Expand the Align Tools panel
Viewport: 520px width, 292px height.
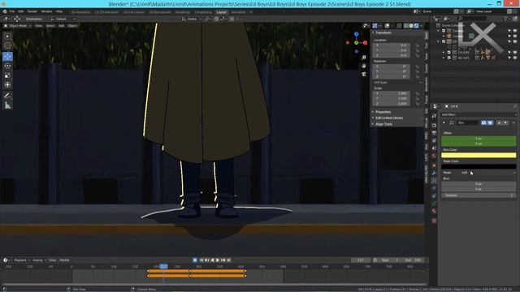(x=383, y=124)
